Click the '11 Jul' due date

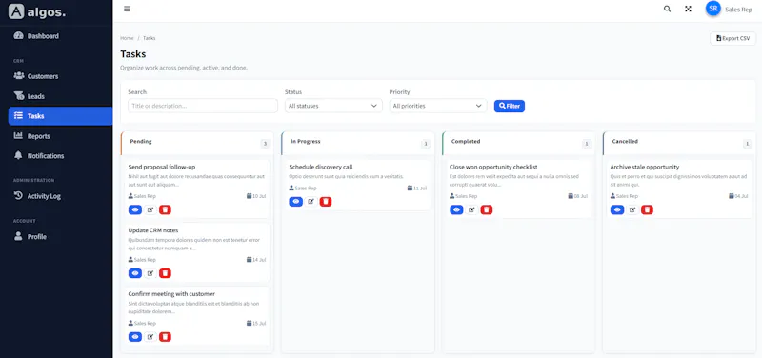(x=417, y=188)
